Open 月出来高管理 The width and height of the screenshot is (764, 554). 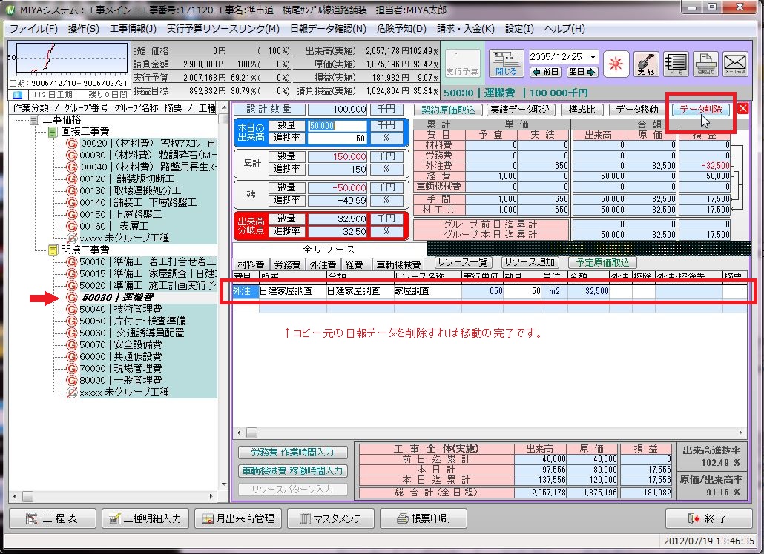(x=238, y=518)
